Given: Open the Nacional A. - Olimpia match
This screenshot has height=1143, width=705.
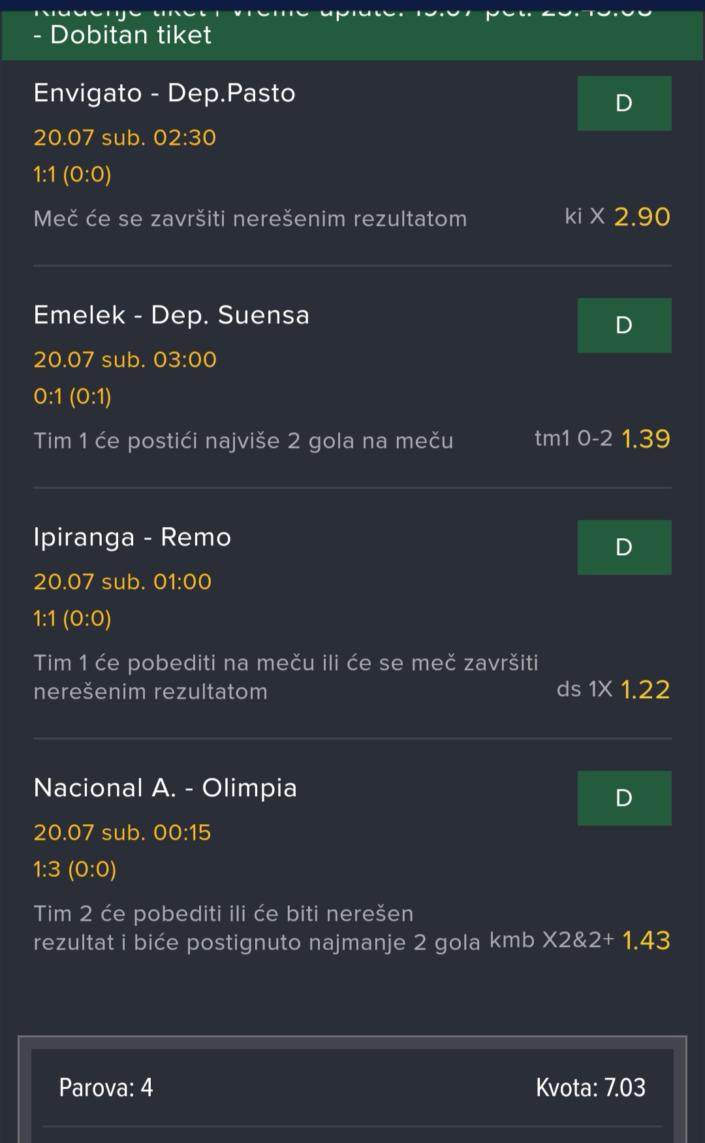Looking at the screenshot, I should click(x=165, y=788).
